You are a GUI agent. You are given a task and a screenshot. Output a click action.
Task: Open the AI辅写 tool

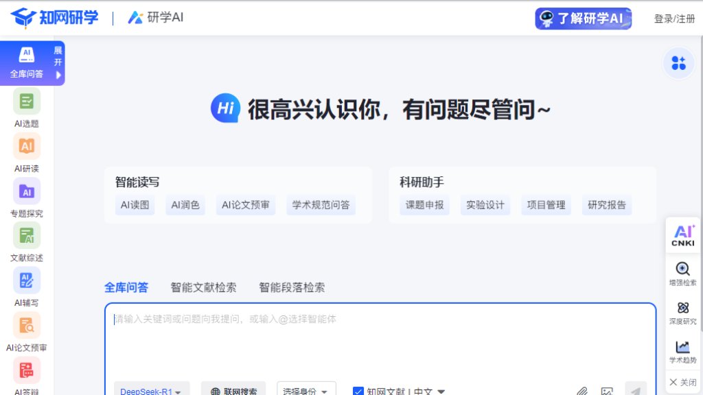[26, 286]
